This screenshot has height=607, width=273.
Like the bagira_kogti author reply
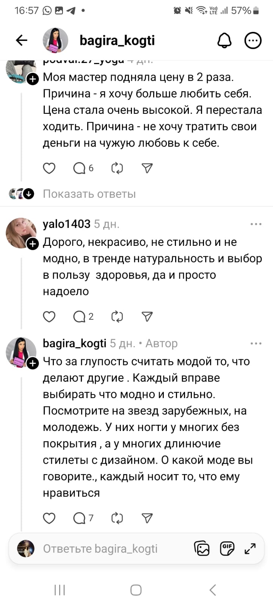point(49,518)
